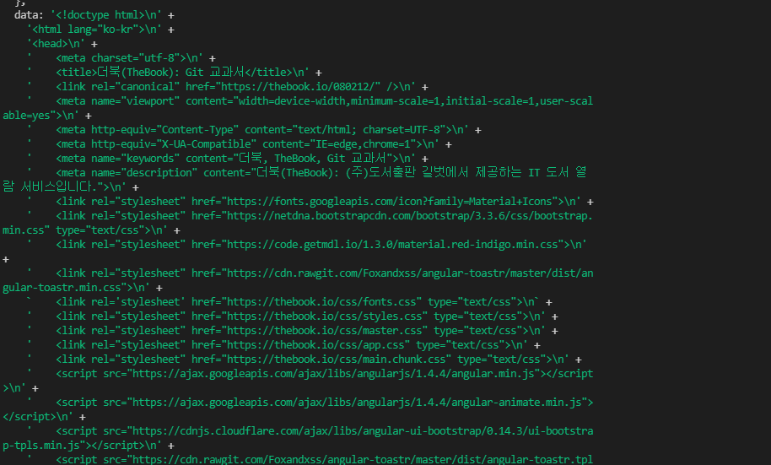Image resolution: width=771 pixels, height=465 pixels.
Task: Click the material.red-indigo.min.css stylesheet line
Action: coord(307,245)
